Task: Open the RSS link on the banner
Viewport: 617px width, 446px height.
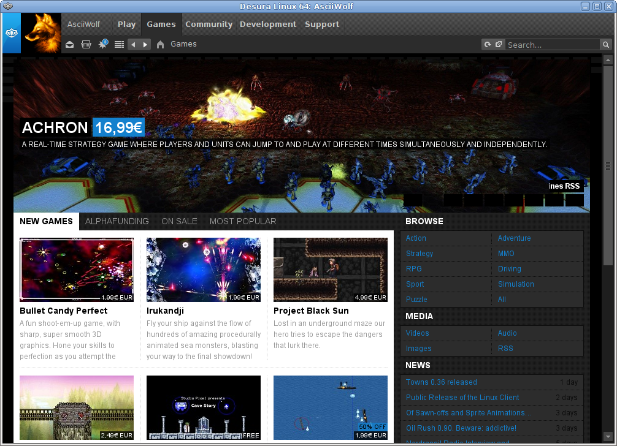Action: tap(564, 186)
